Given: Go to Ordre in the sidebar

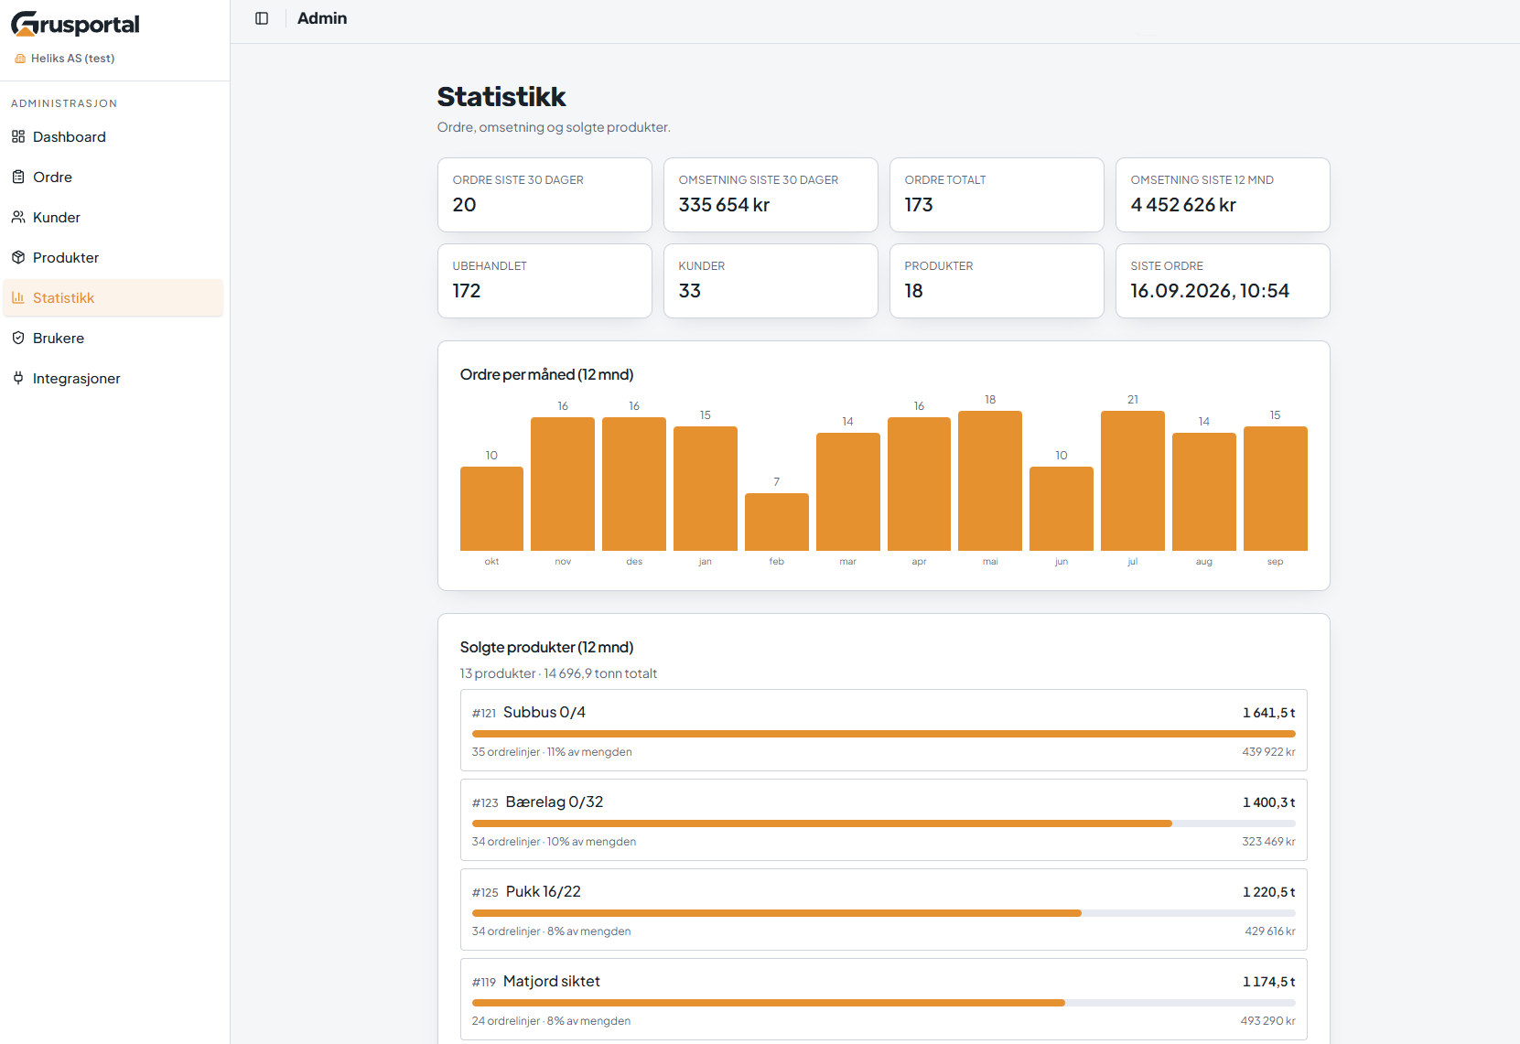Looking at the screenshot, I should 113,177.
